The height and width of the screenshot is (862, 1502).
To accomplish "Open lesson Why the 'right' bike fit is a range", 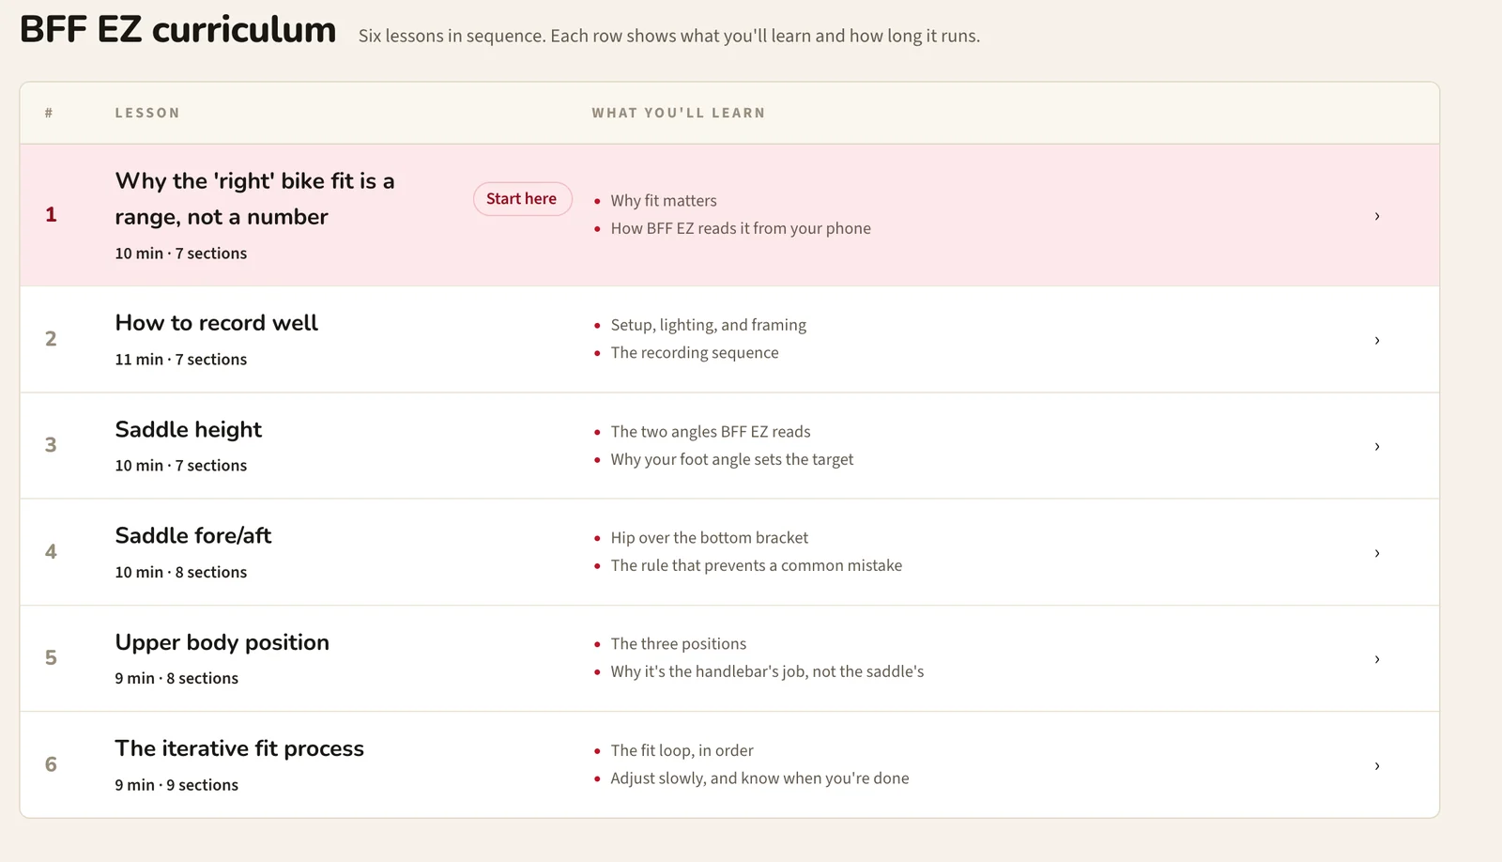I will tap(254, 199).
